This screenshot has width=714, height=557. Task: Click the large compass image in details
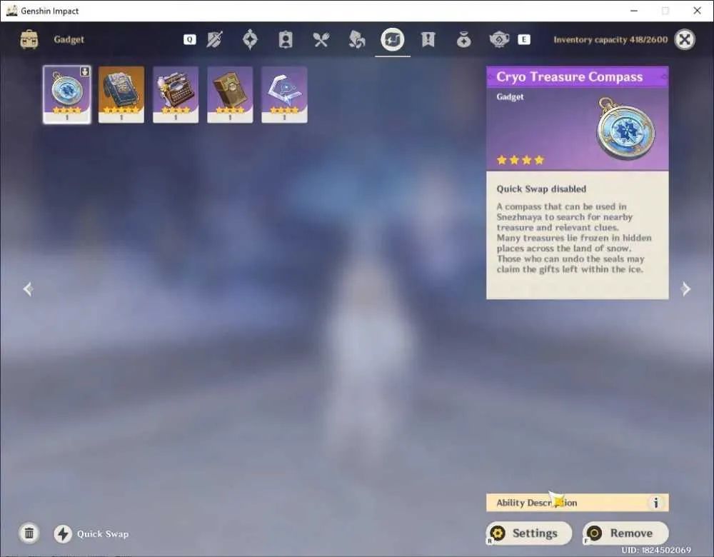(x=625, y=130)
